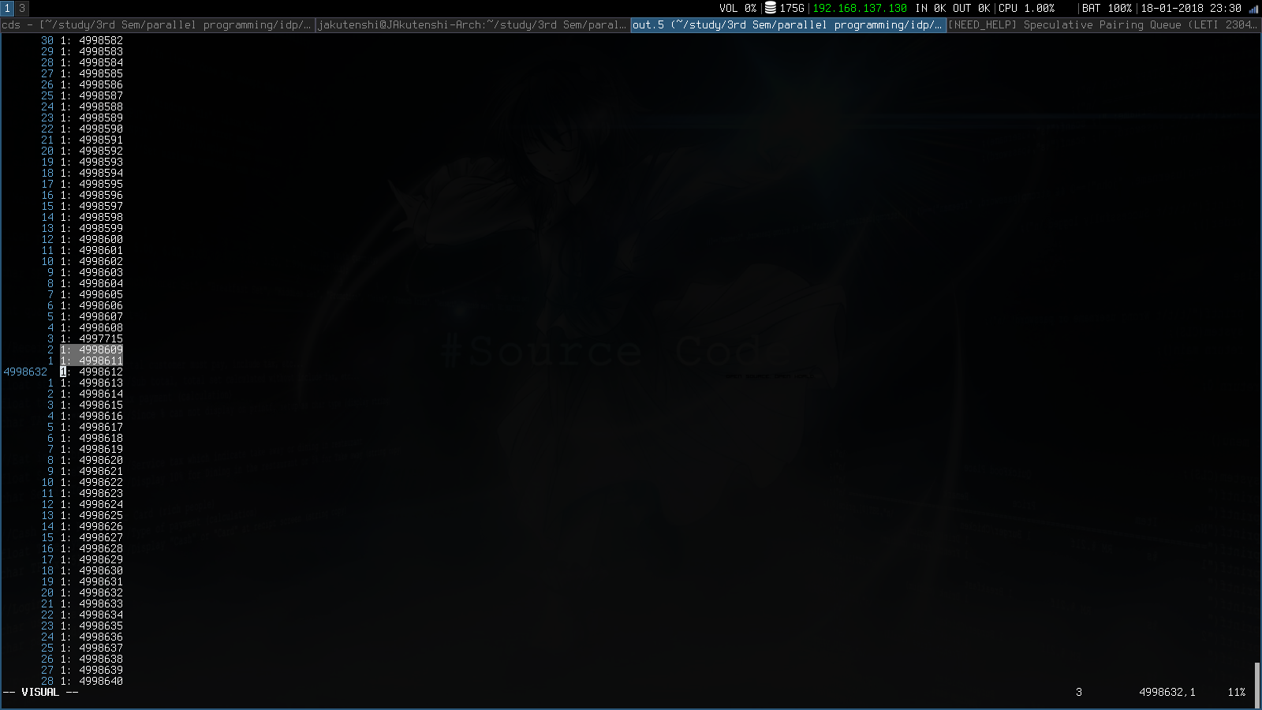The image size is (1262, 710).
Task: Click the terminal scrollbar thumb at right edge
Action: (1257, 685)
